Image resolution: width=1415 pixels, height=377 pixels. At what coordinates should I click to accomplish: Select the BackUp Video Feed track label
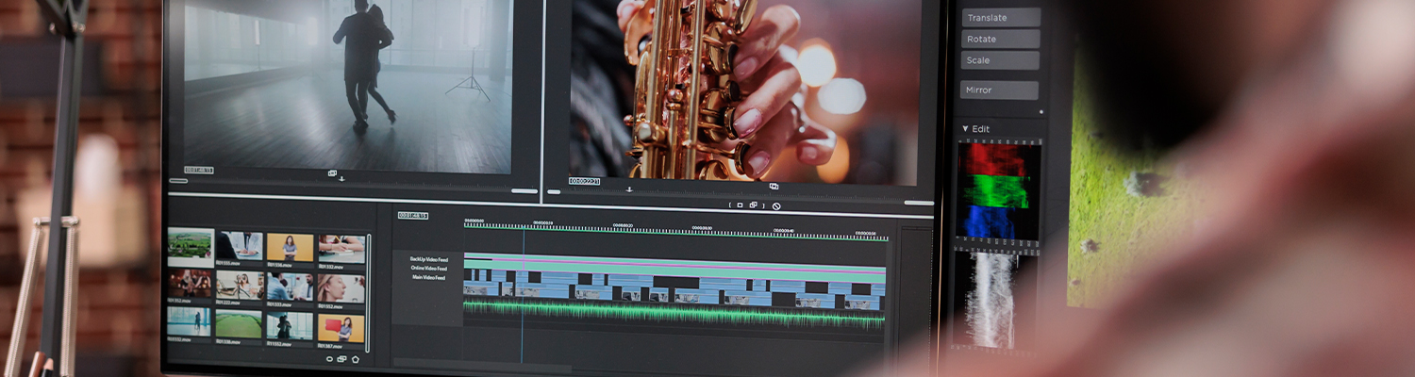coord(429,259)
